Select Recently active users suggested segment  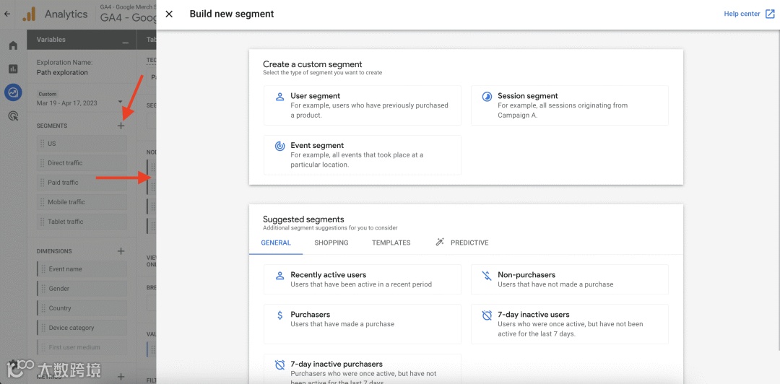(x=362, y=279)
